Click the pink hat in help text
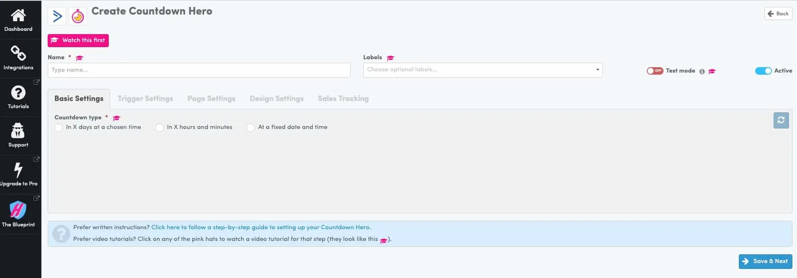 [x=384, y=240]
